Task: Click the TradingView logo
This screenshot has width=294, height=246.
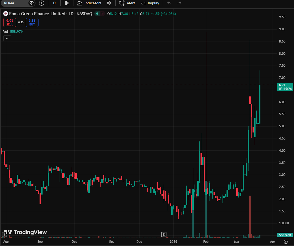Action: 25,232
